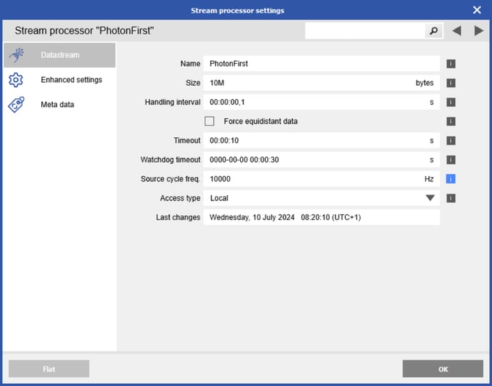Click the highlighted Source cycle freq. info icon
492x386 pixels.
452,178
